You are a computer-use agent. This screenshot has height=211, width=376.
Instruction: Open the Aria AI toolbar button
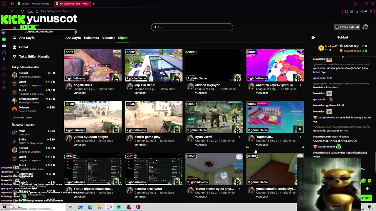coord(364,11)
